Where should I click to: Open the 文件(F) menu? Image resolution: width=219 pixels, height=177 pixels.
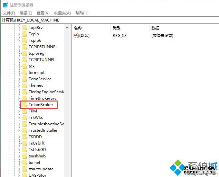(9, 13)
